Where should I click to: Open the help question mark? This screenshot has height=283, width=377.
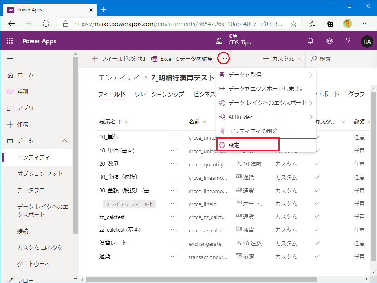pyautogui.click(x=348, y=41)
